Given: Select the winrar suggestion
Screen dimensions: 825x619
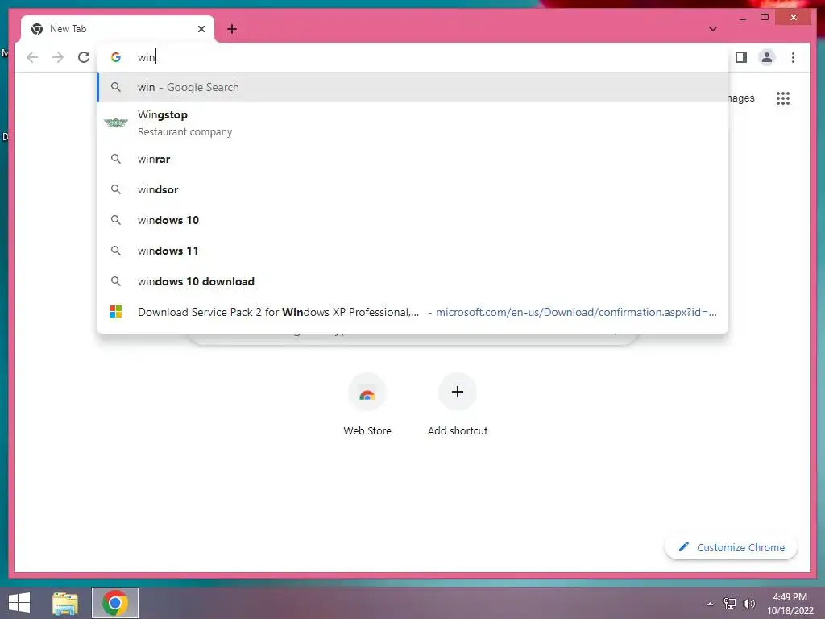Looking at the screenshot, I should pos(413,159).
